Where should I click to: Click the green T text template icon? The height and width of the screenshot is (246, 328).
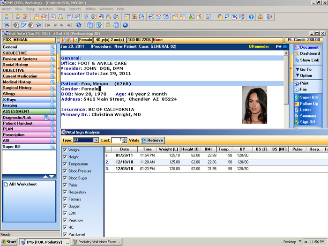[x=99, y=25]
